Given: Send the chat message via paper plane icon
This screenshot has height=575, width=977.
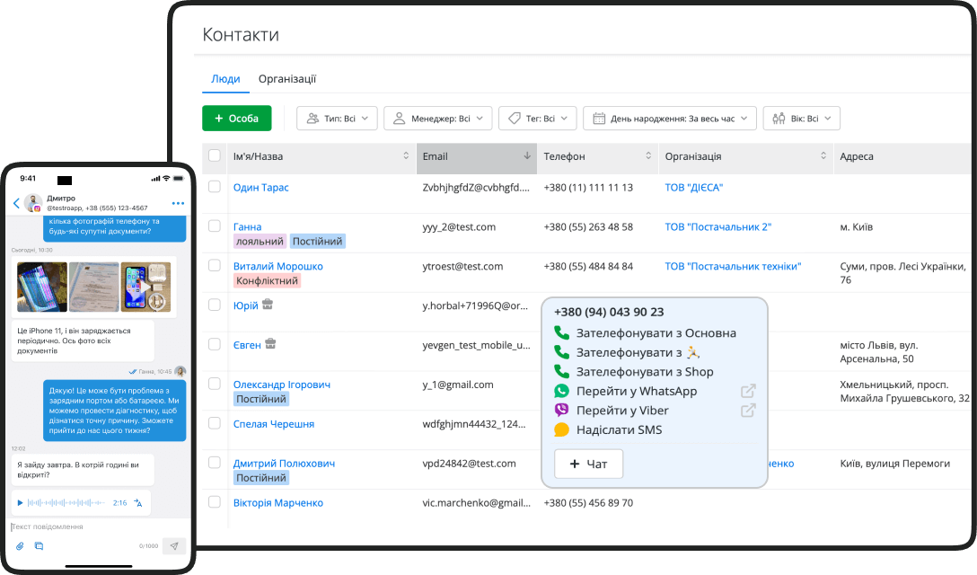Looking at the screenshot, I should [173, 546].
